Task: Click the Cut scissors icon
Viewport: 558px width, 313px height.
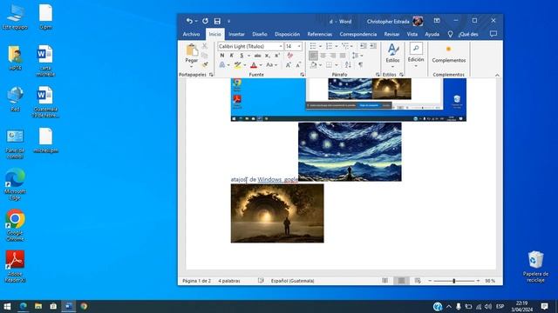Action: (205, 46)
